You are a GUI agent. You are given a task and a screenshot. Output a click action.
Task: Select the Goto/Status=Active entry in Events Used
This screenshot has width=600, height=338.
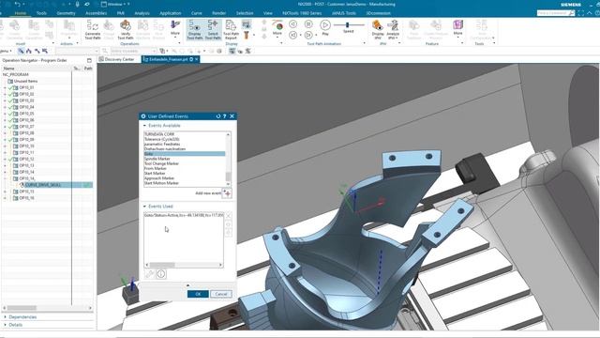(x=184, y=215)
